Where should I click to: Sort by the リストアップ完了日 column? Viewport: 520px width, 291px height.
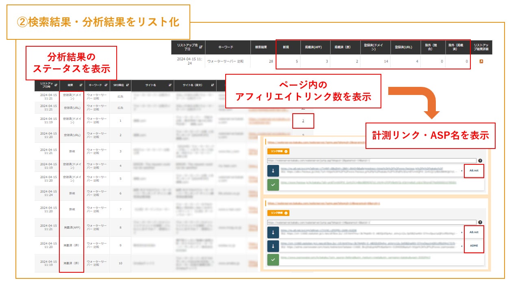pyautogui.click(x=201, y=47)
